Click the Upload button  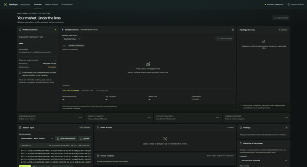click(85, 138)
